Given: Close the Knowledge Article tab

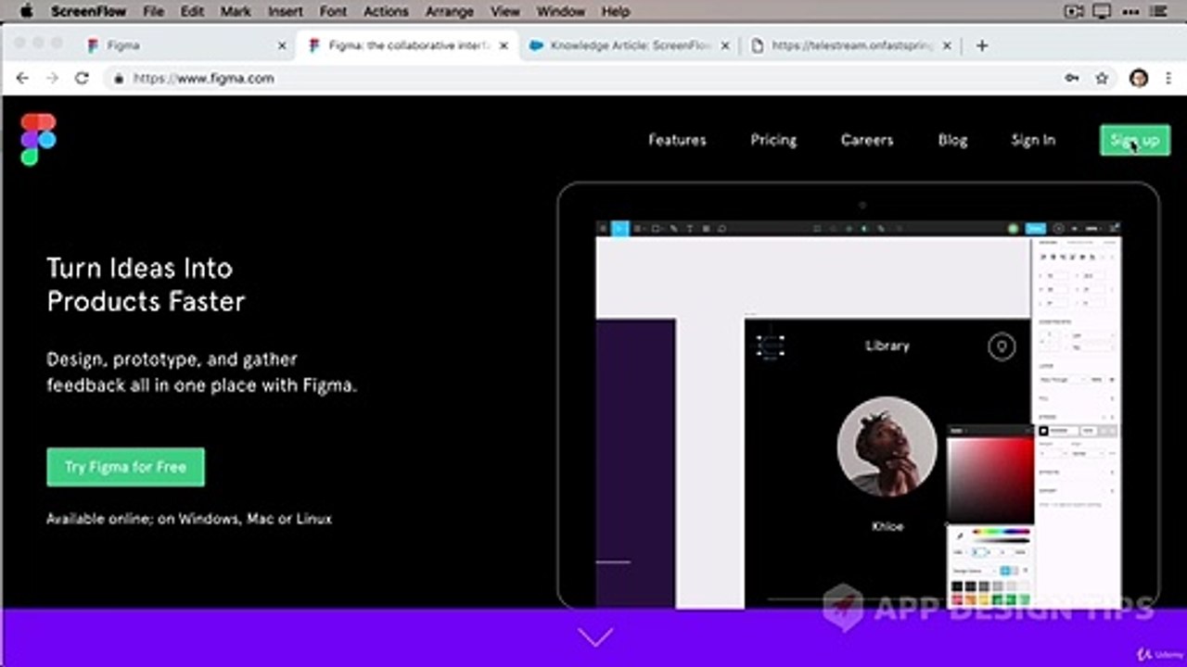Looking at the screenshot, I should [725, 45].
